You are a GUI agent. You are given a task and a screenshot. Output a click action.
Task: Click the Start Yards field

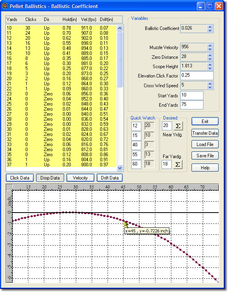192,95
